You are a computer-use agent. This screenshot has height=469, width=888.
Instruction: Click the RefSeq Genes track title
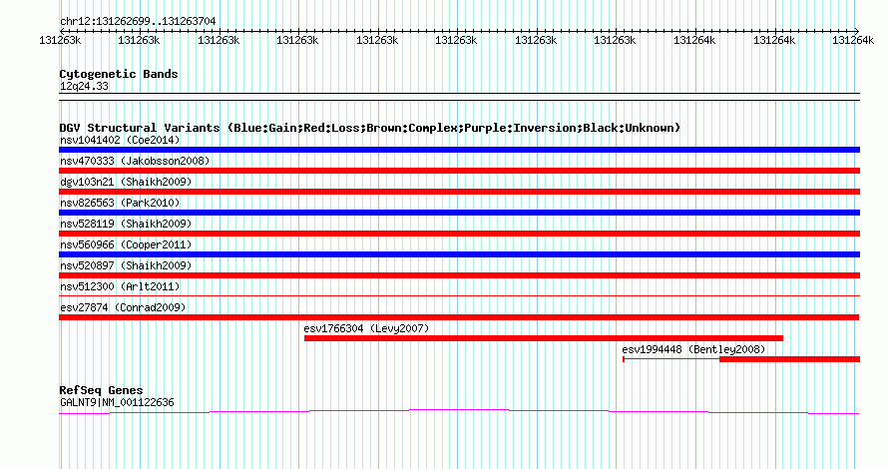click(101, 390)
